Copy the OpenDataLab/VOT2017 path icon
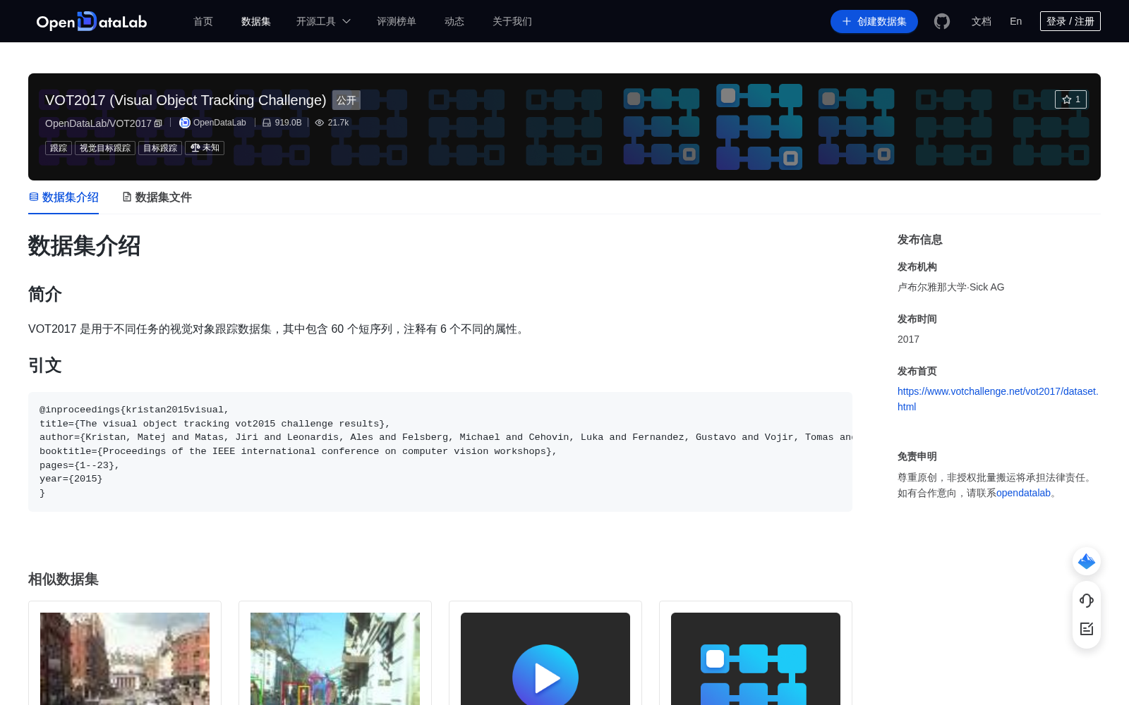 pos(158,123)
